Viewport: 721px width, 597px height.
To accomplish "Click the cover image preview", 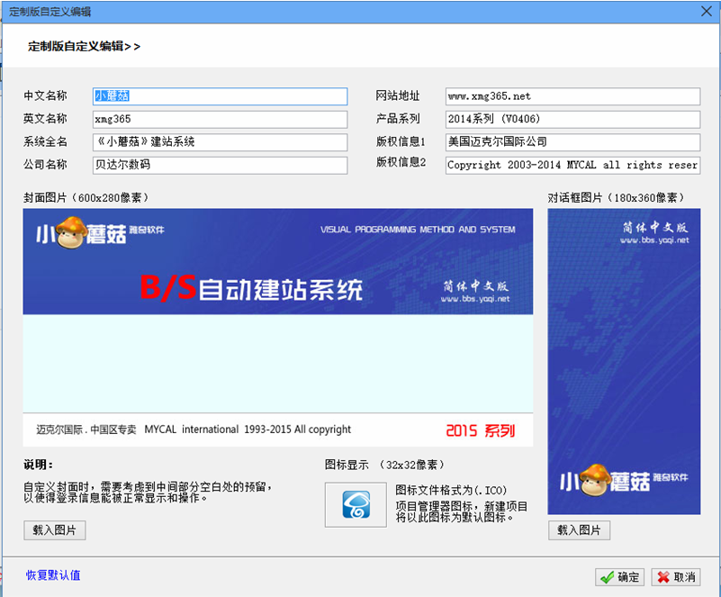I will tap(278, 328).
